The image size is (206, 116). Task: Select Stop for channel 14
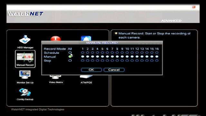[147, 61]
